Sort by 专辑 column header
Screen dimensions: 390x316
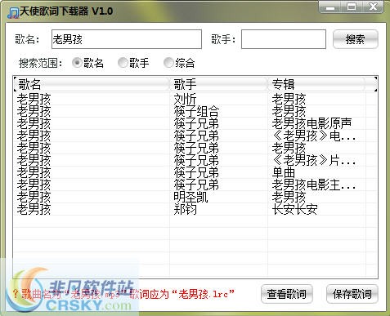pyautogui.click(x=316, y=84)
